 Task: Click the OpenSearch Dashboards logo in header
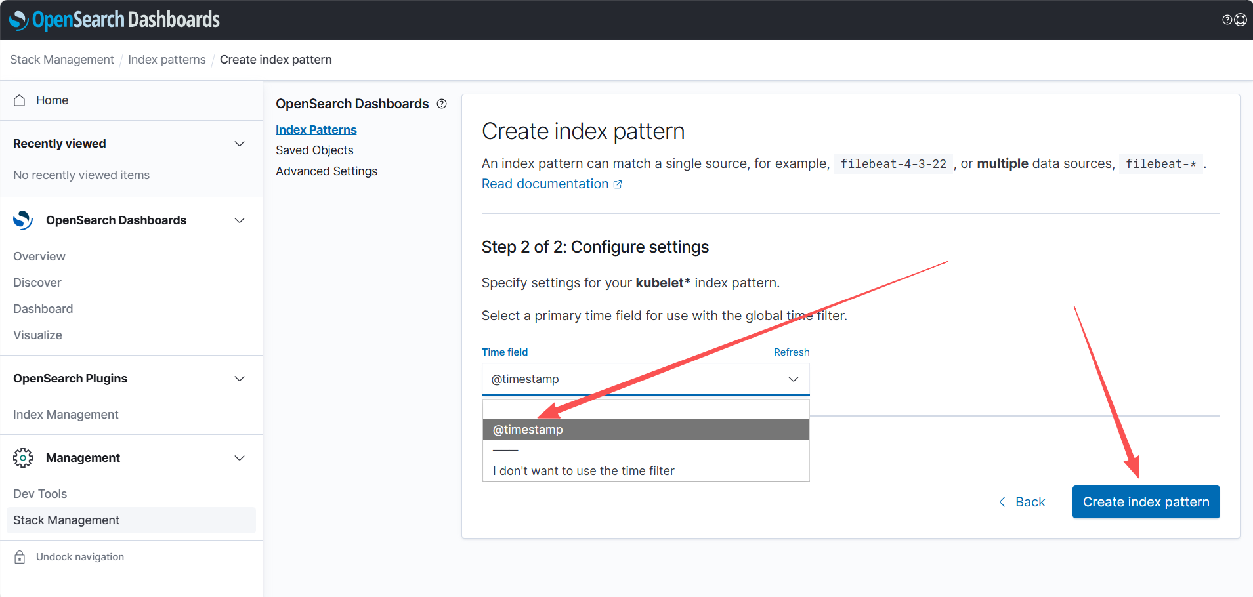[115, 20]
